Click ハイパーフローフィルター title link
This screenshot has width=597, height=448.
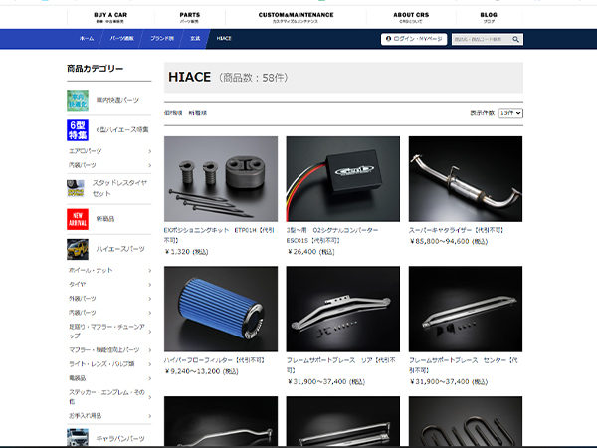[214, 360]
